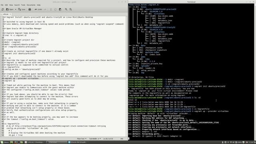Click the 'vb.gui = true' line
Screen dimensions: 256x144
(16, 135)
